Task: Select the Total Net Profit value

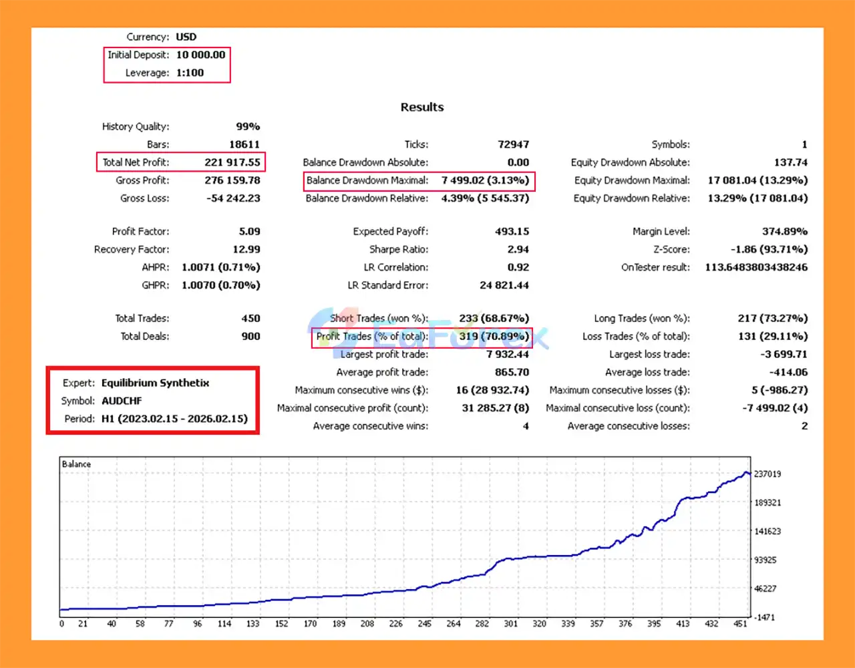Action: tap(232, 162)
